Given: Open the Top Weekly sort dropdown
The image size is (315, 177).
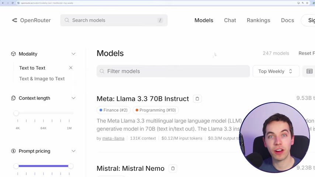Looking at the screenshot, I should 276,71.
